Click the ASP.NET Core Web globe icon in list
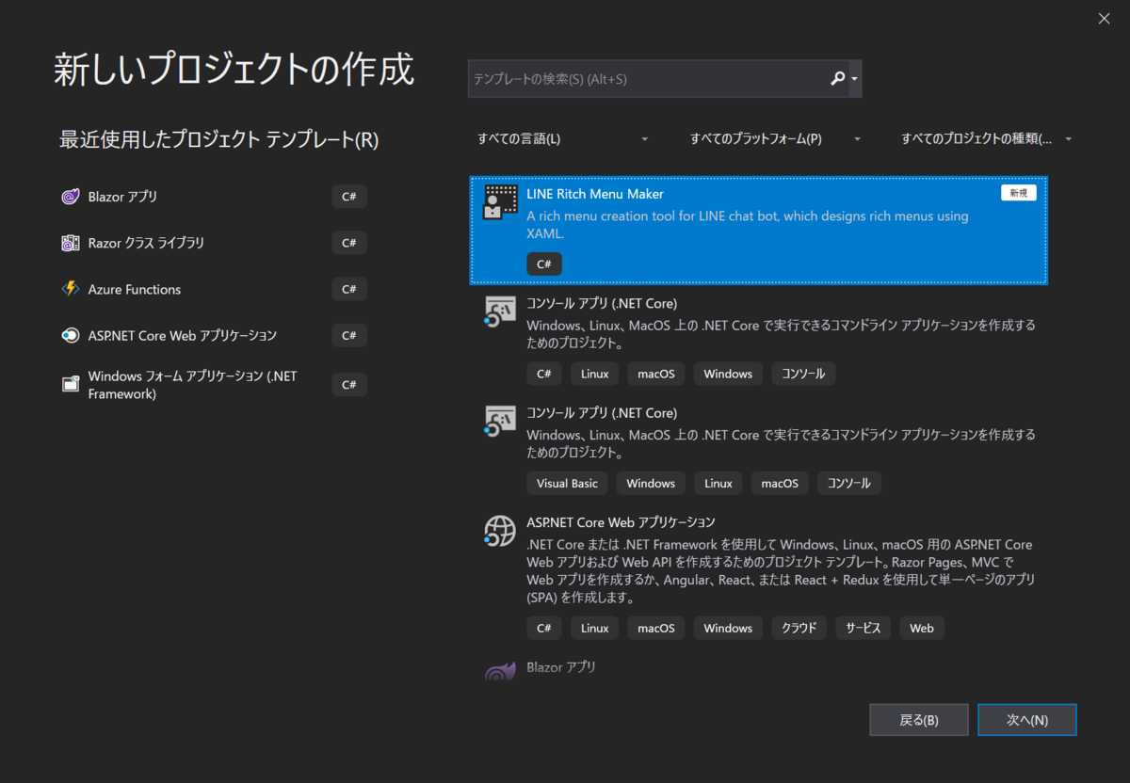This screenshot has width=1130, height=783. click(x=499, y=531)
